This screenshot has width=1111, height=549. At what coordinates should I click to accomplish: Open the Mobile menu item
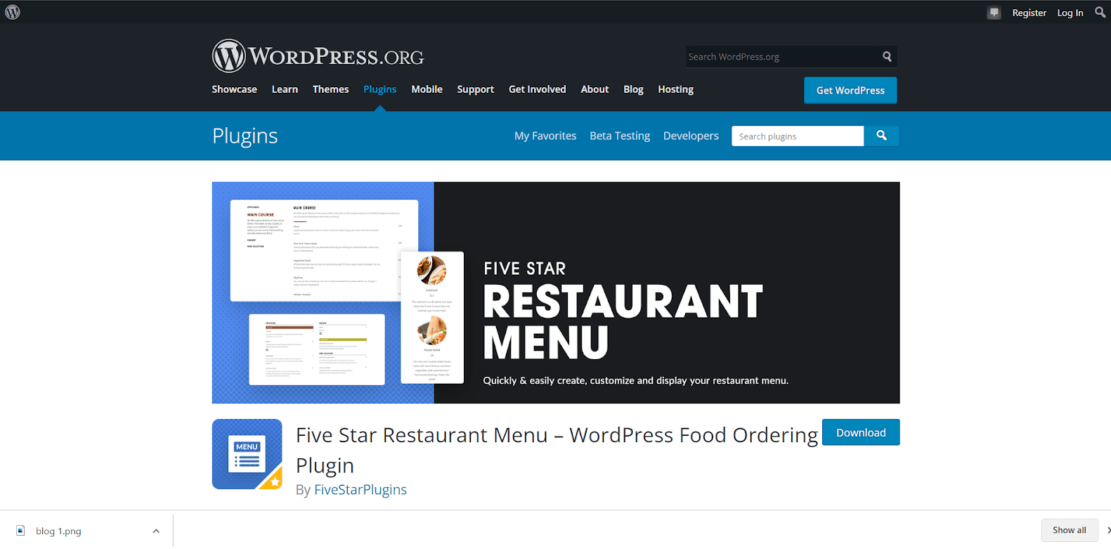[x=427, y=89]
